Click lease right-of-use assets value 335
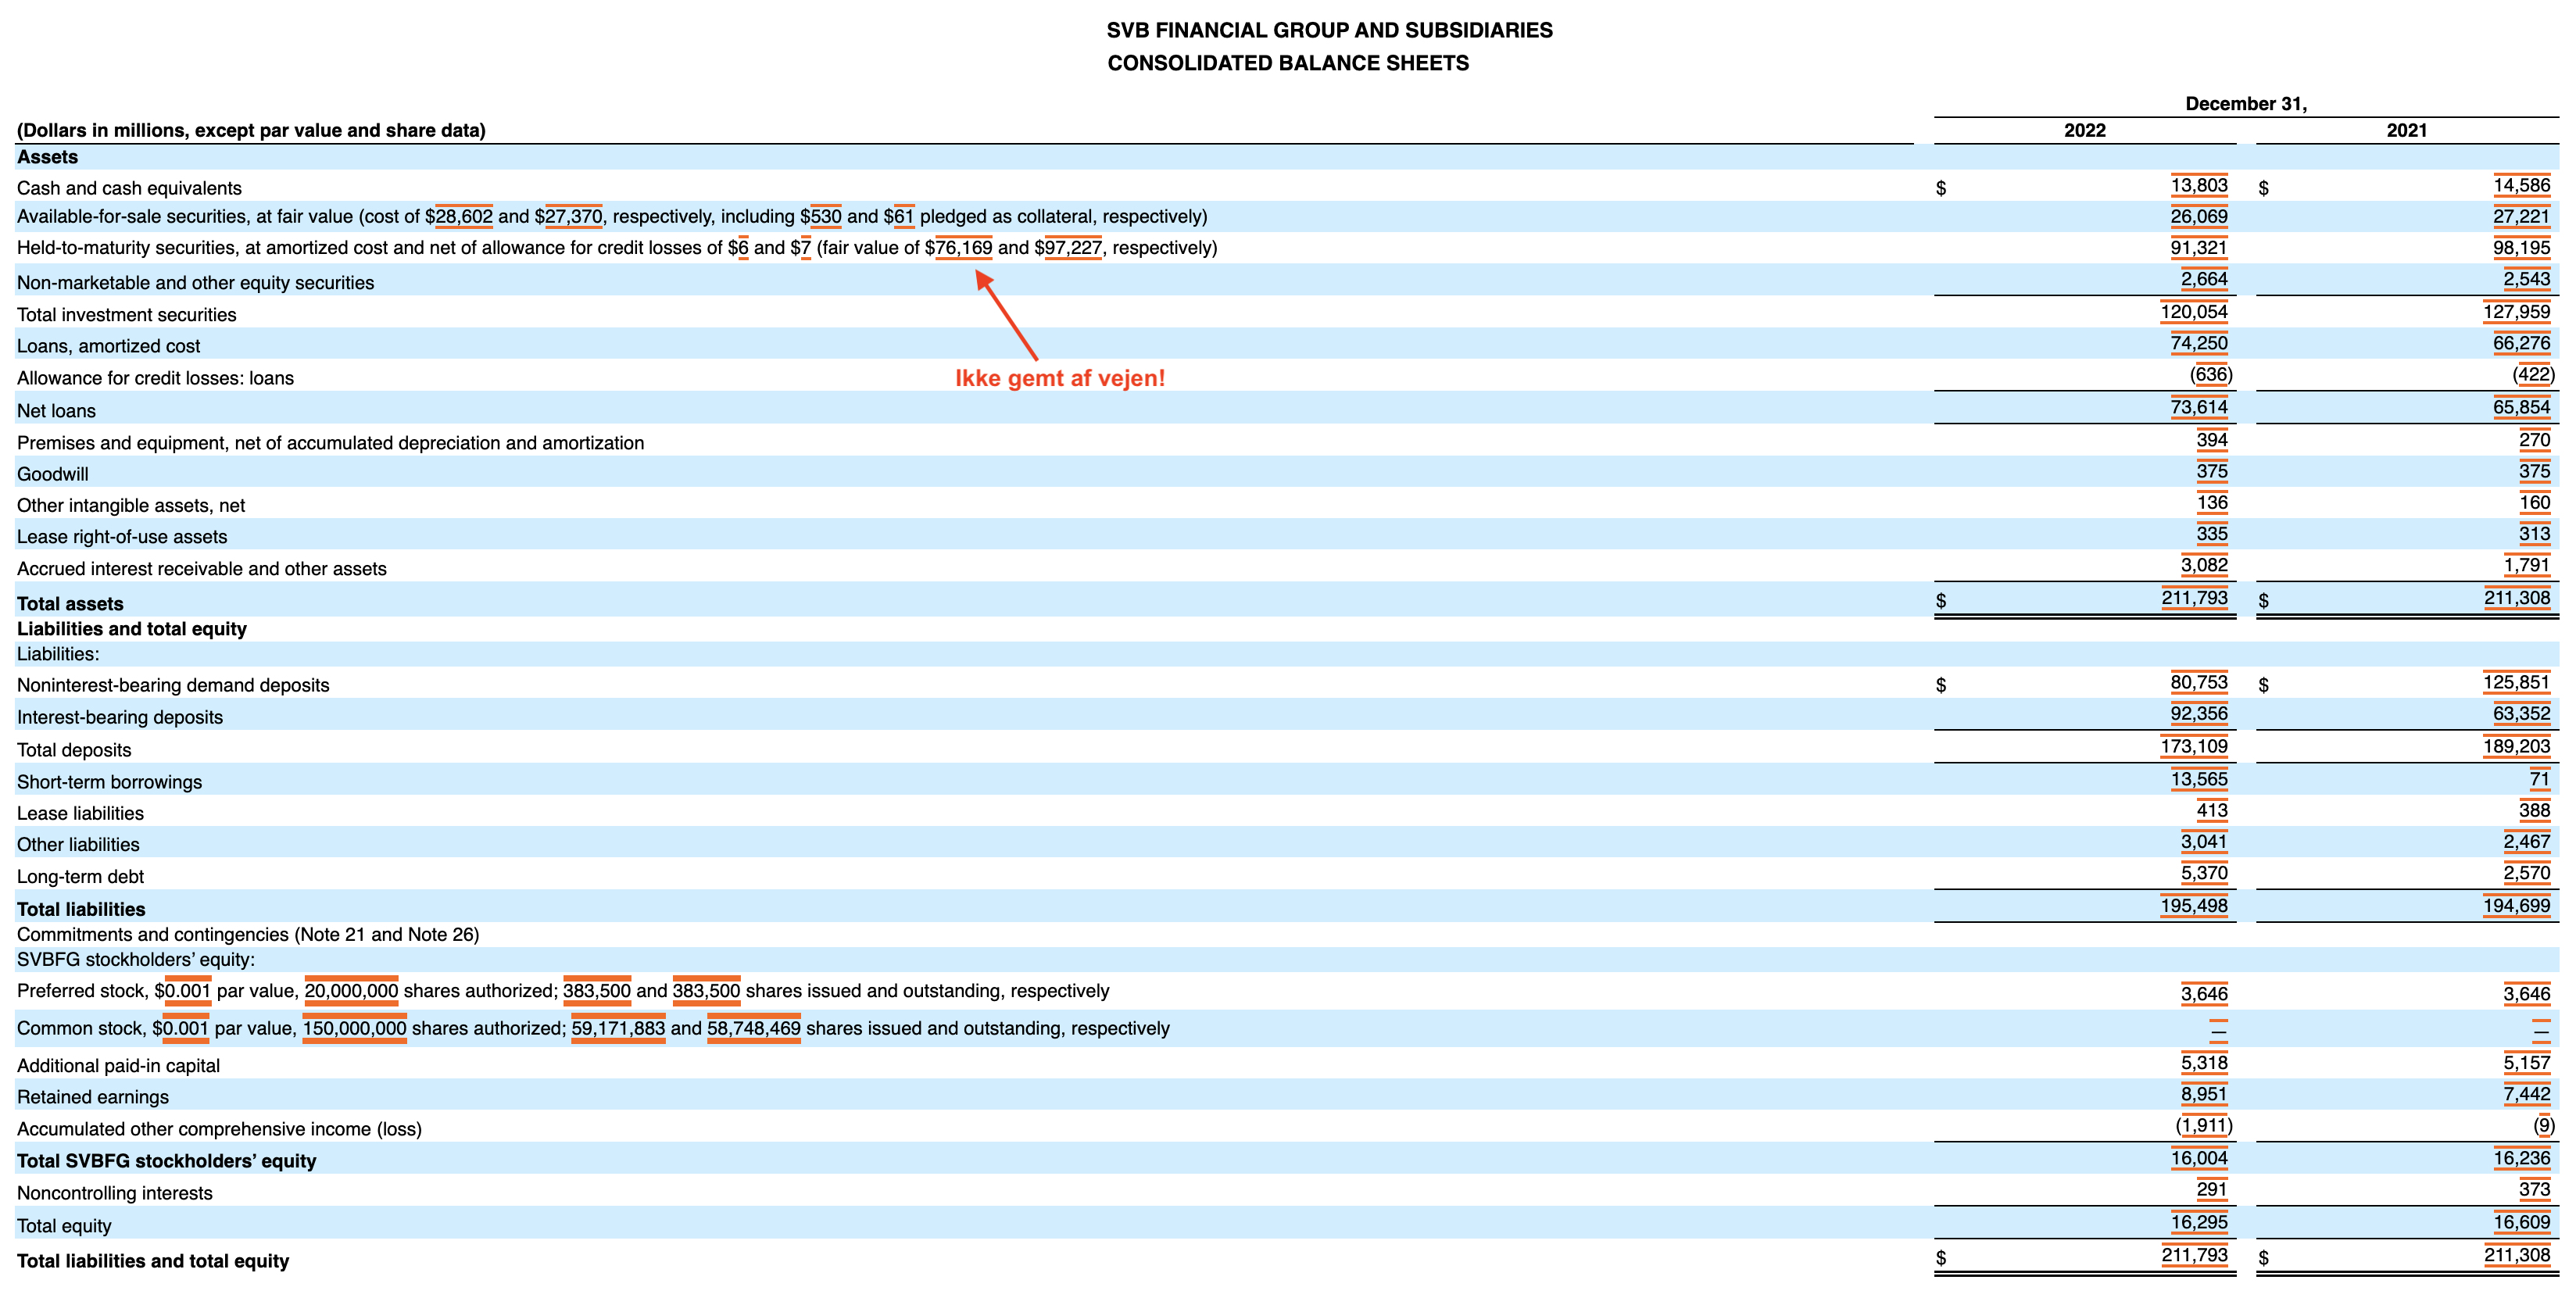This screenshot has height=1305, width=2576. coord(2212,534)
